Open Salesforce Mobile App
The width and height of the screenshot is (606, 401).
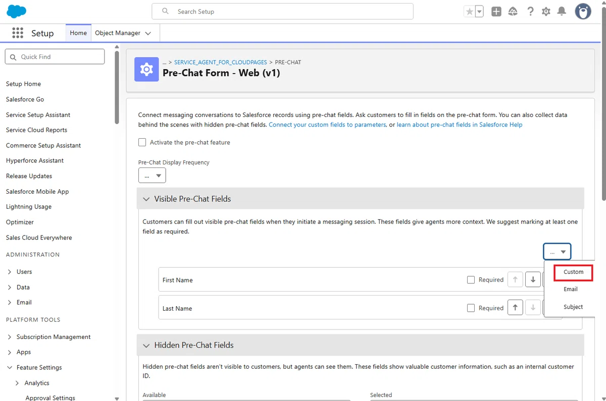point(37,192)
